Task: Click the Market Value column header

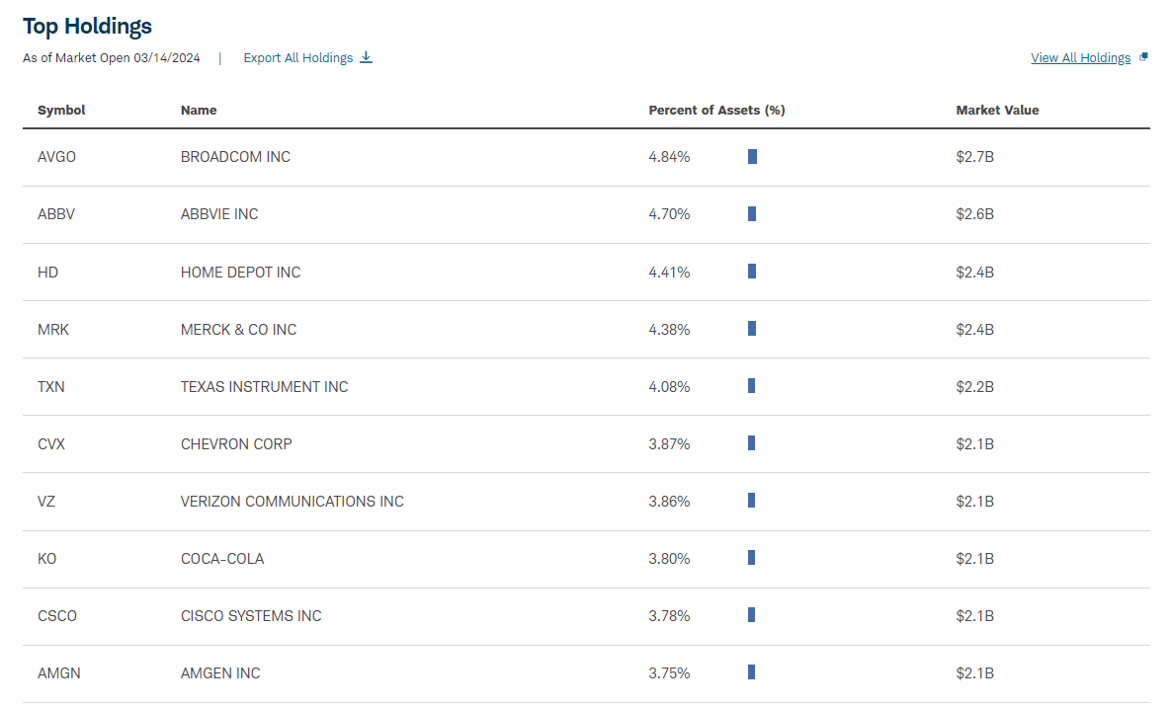Action: click(997, 110)
